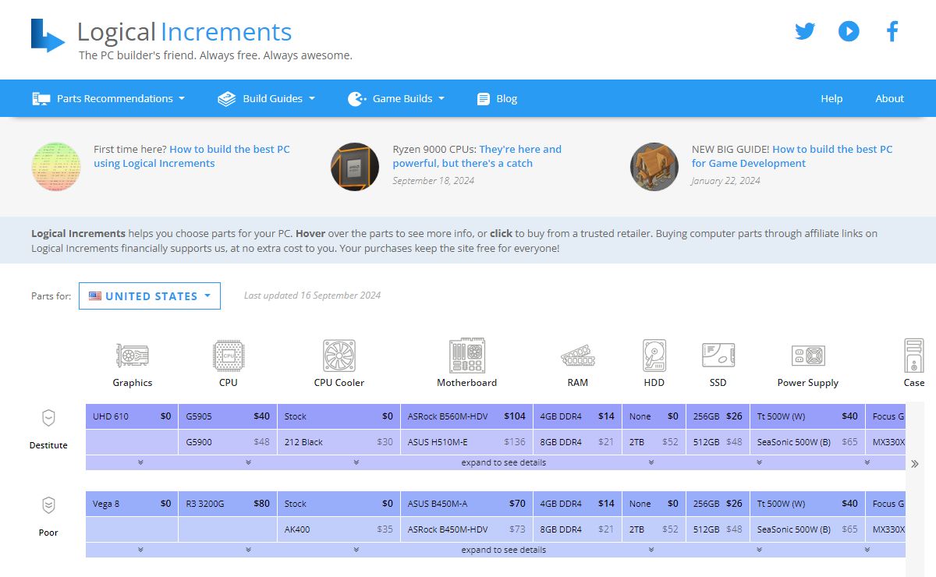Click the Poor tier shield icon
This screenshot has height=577, width=936.
click(x=48, y=505)
